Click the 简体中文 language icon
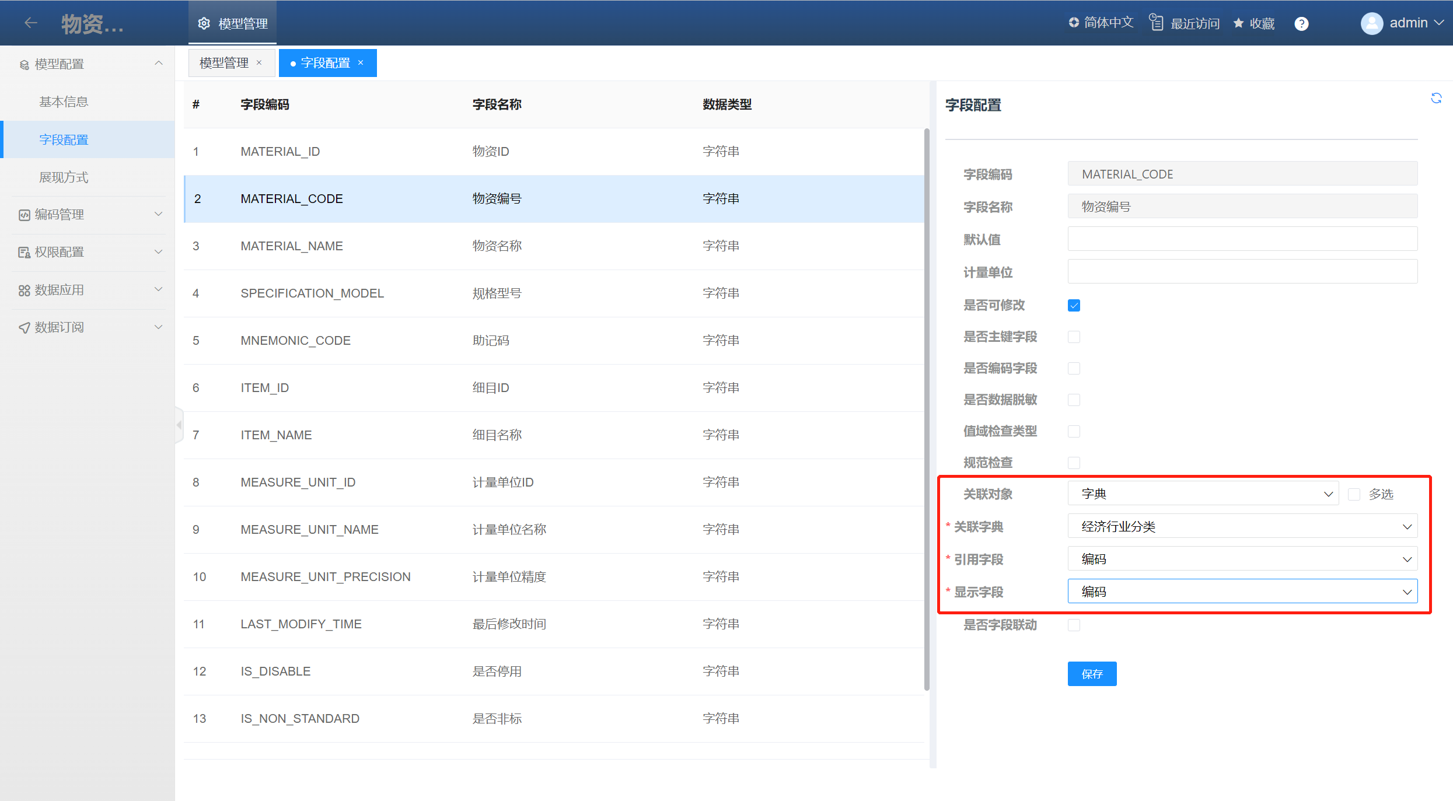Screen dimensions: 1453x801 pos(1074,23)
